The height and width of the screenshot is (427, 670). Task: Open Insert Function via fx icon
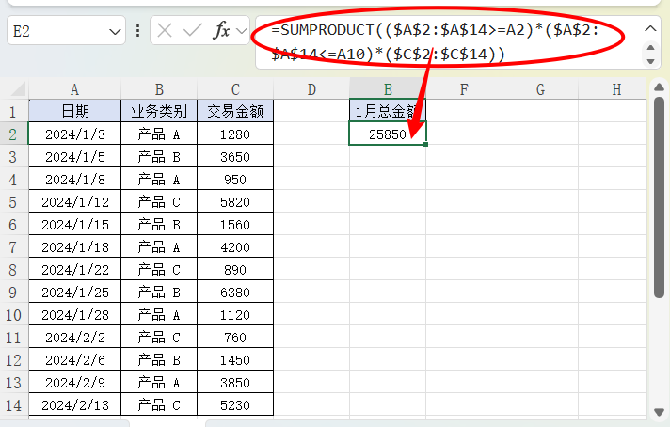point(221,31)
